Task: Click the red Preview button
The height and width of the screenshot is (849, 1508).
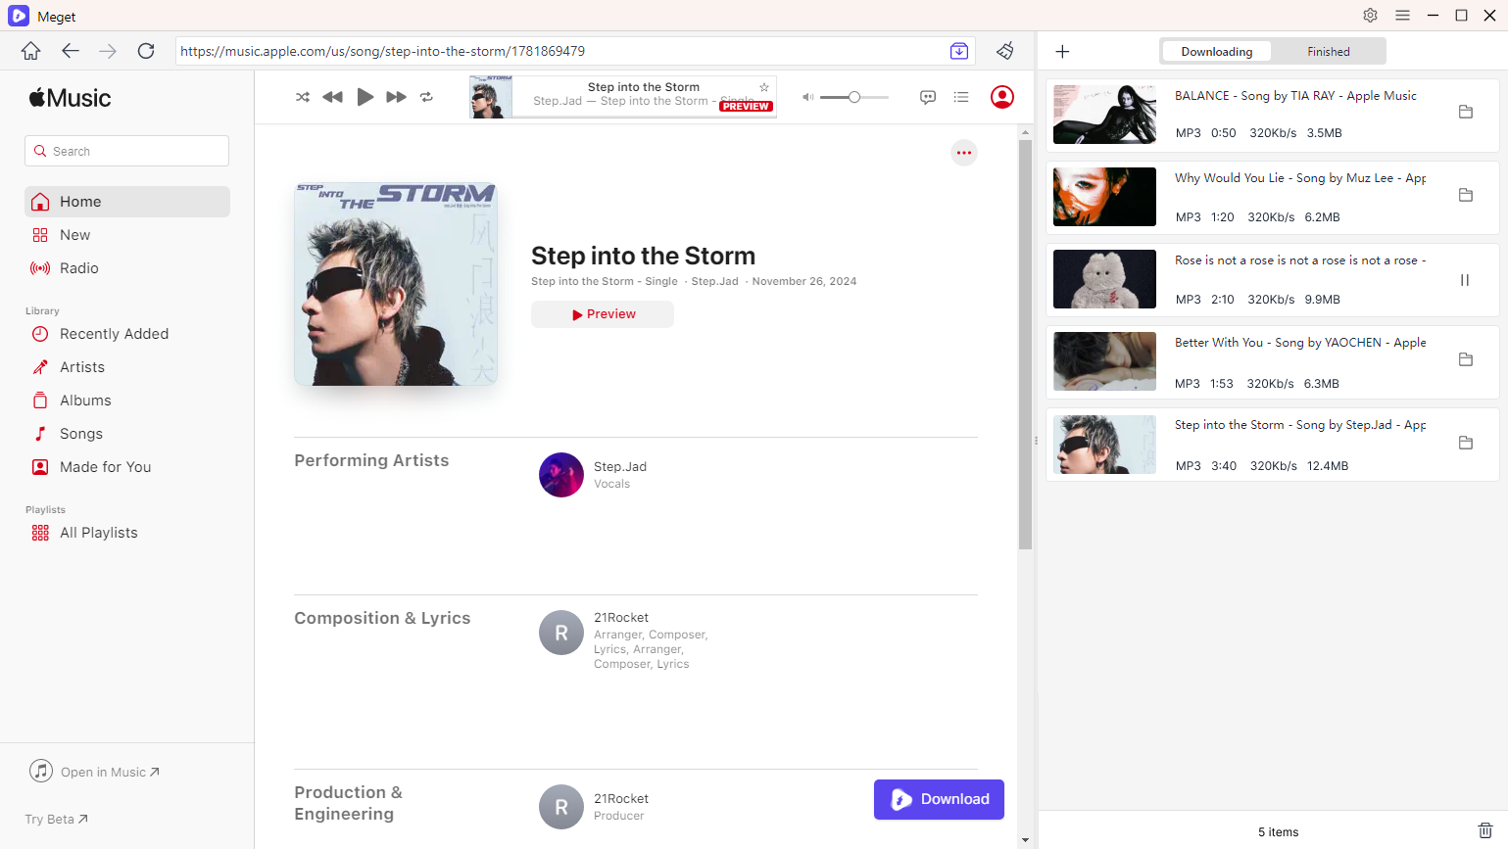Action: 603,314
